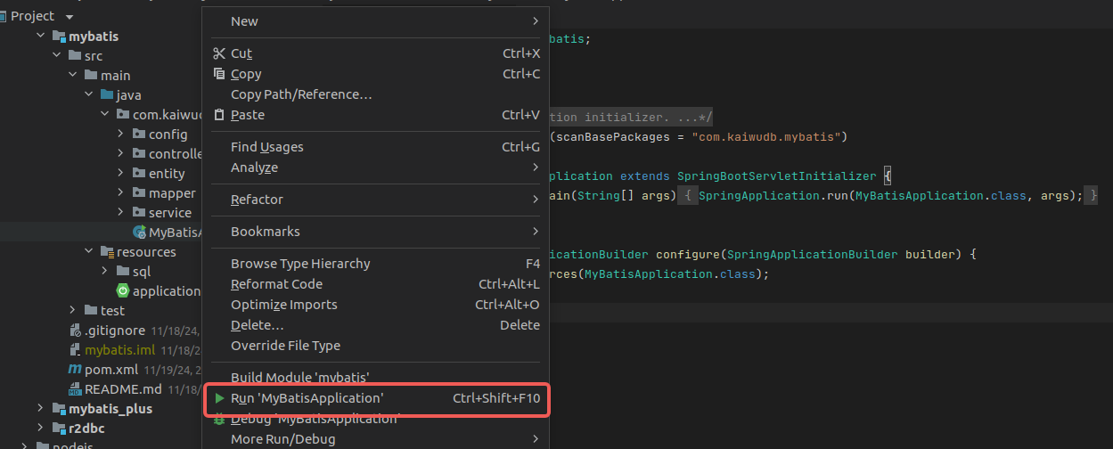
Task: Choose Reformat Code from context menu
Action: click(276, 284)
